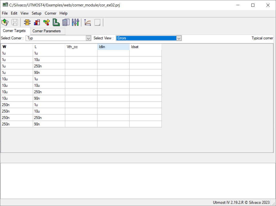Click the empty message log area below the table

138,181
